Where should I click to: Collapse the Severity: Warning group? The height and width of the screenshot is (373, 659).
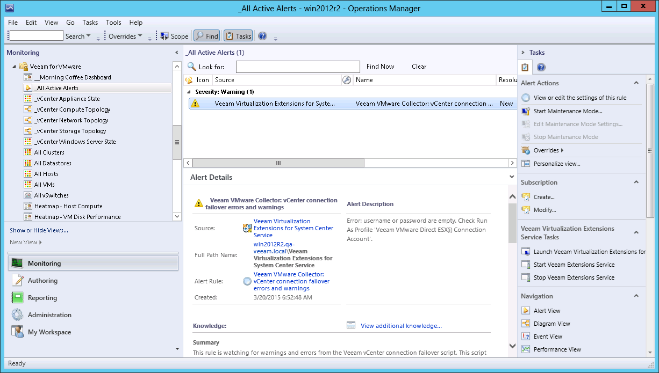pyautogui.click(x=189, y=92)
